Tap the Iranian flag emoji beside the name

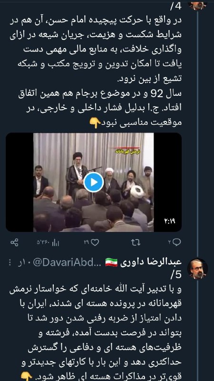111,263
